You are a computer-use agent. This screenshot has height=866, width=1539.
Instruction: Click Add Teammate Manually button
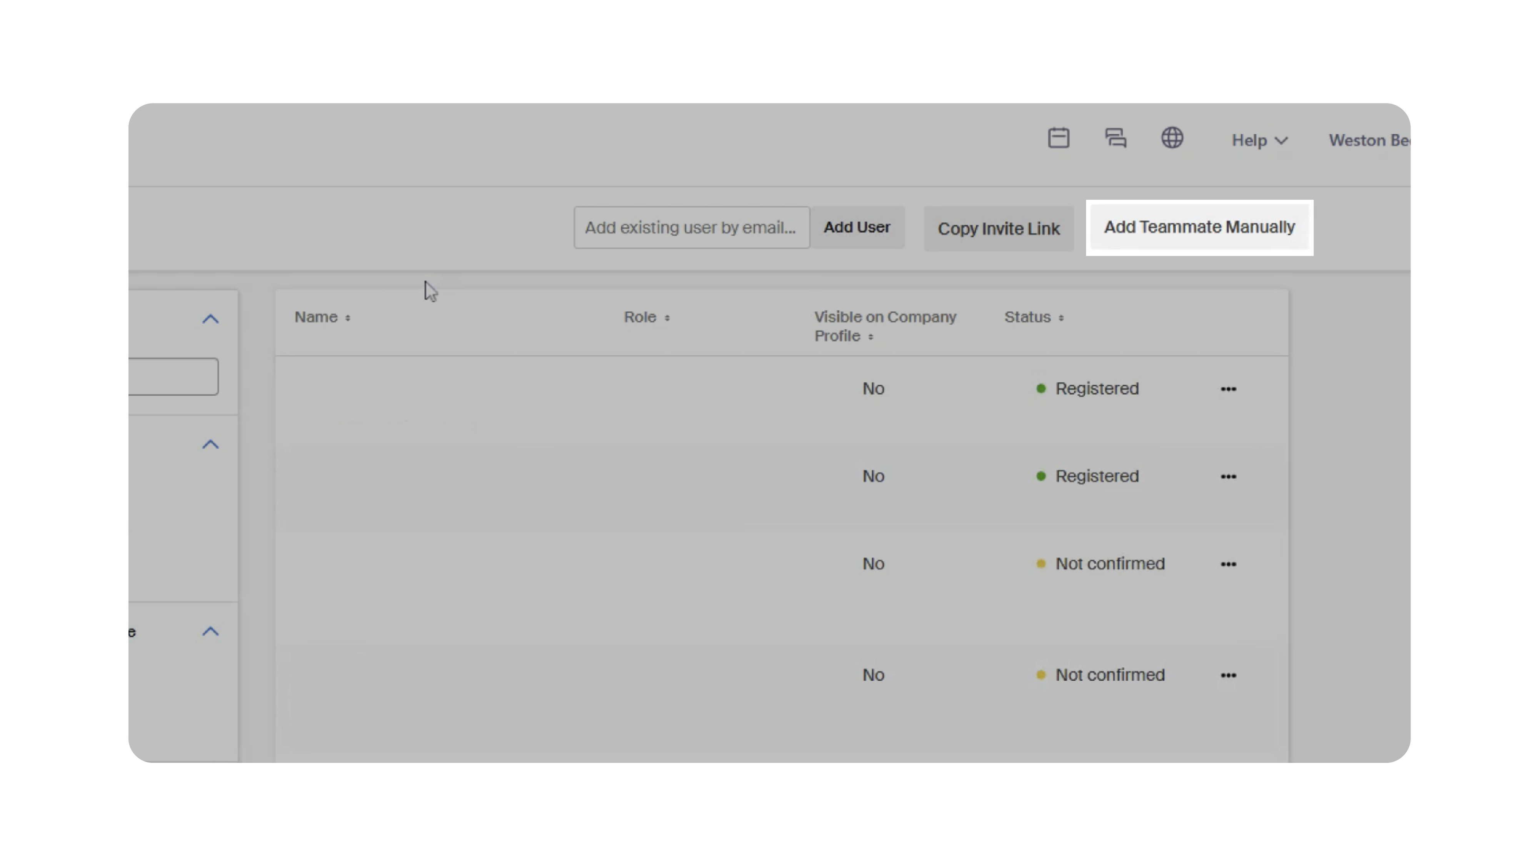coord(1199,228)
